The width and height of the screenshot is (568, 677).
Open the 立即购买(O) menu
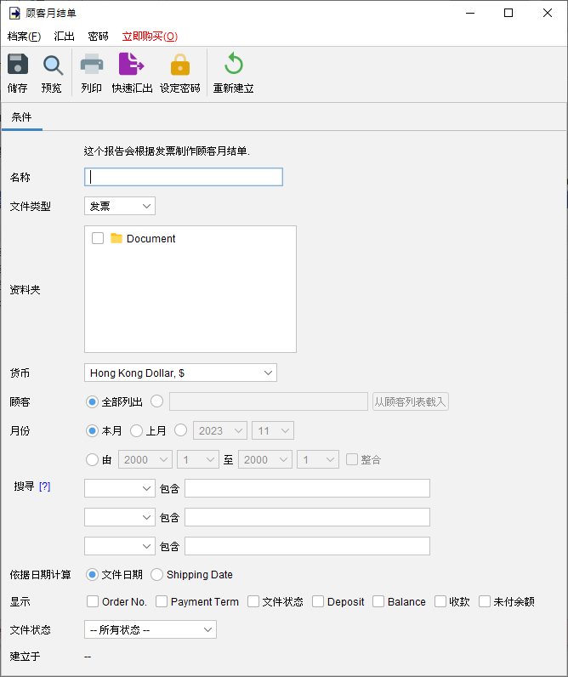point(150,37)
